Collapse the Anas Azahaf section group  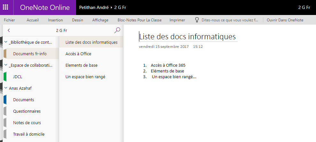point(6,88)
